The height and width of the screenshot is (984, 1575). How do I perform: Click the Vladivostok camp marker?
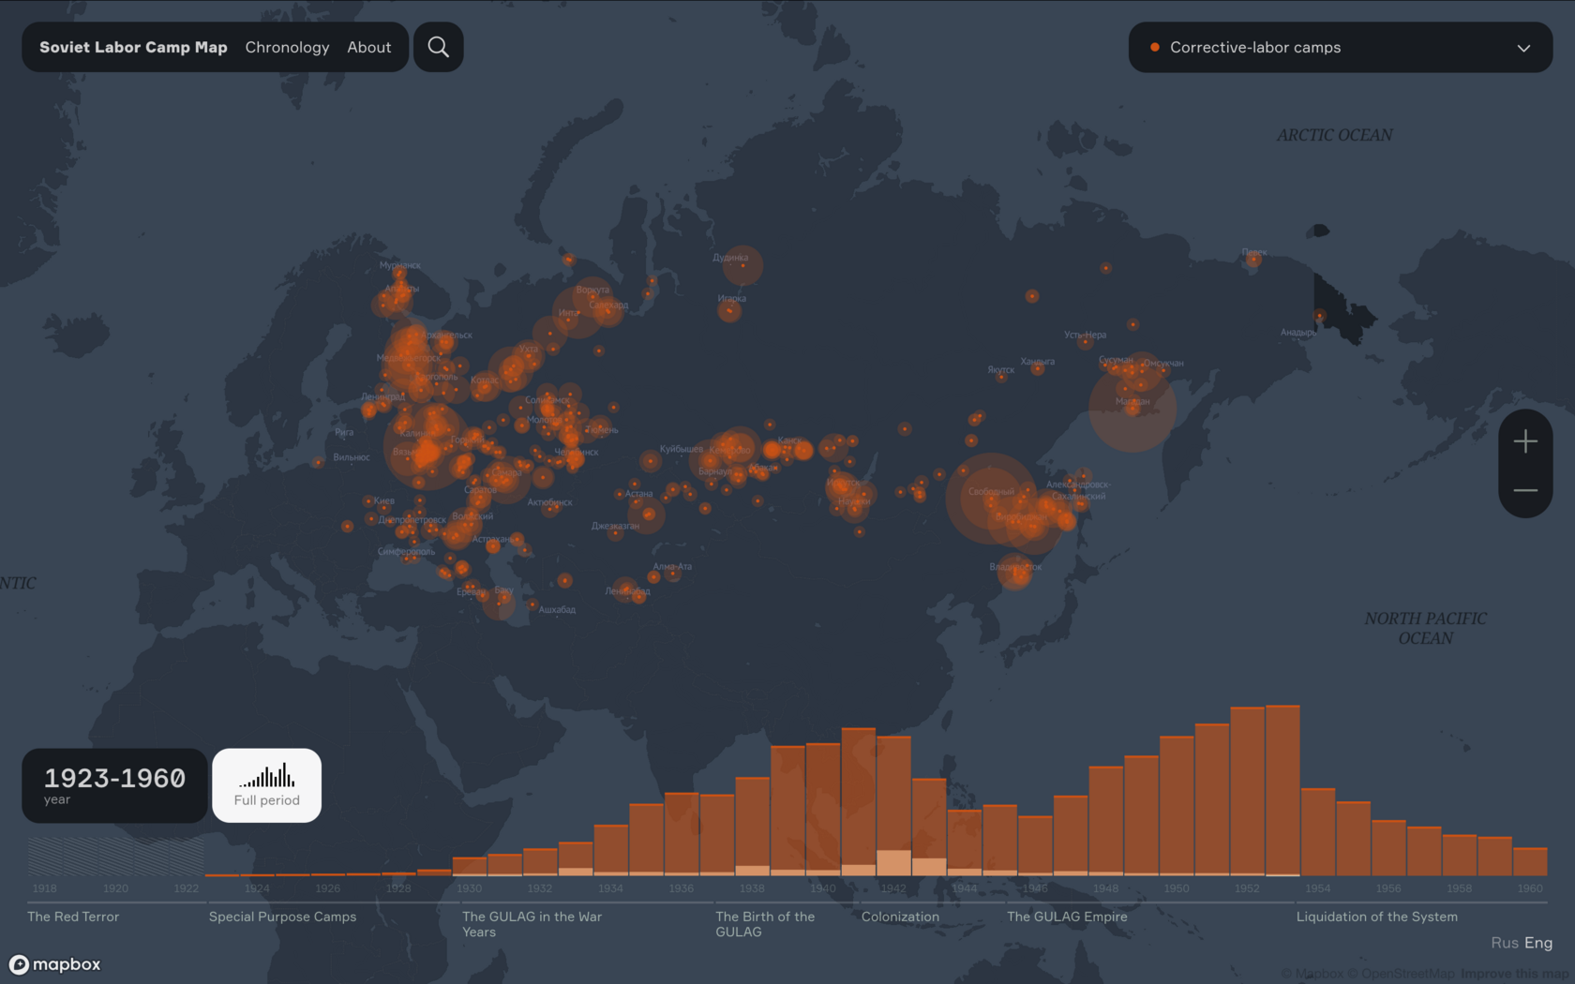(x=1014, y=571)
